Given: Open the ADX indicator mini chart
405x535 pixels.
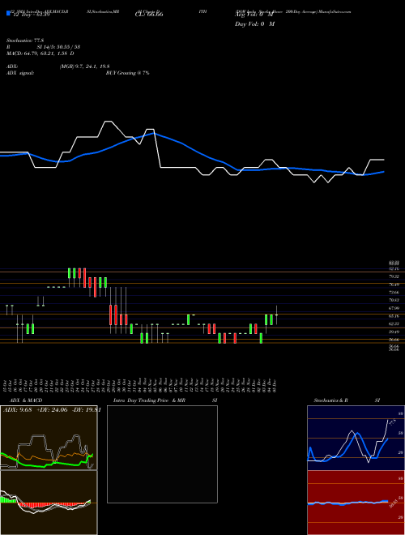Looking at the screenshot, I should click(x=49, y=438).
